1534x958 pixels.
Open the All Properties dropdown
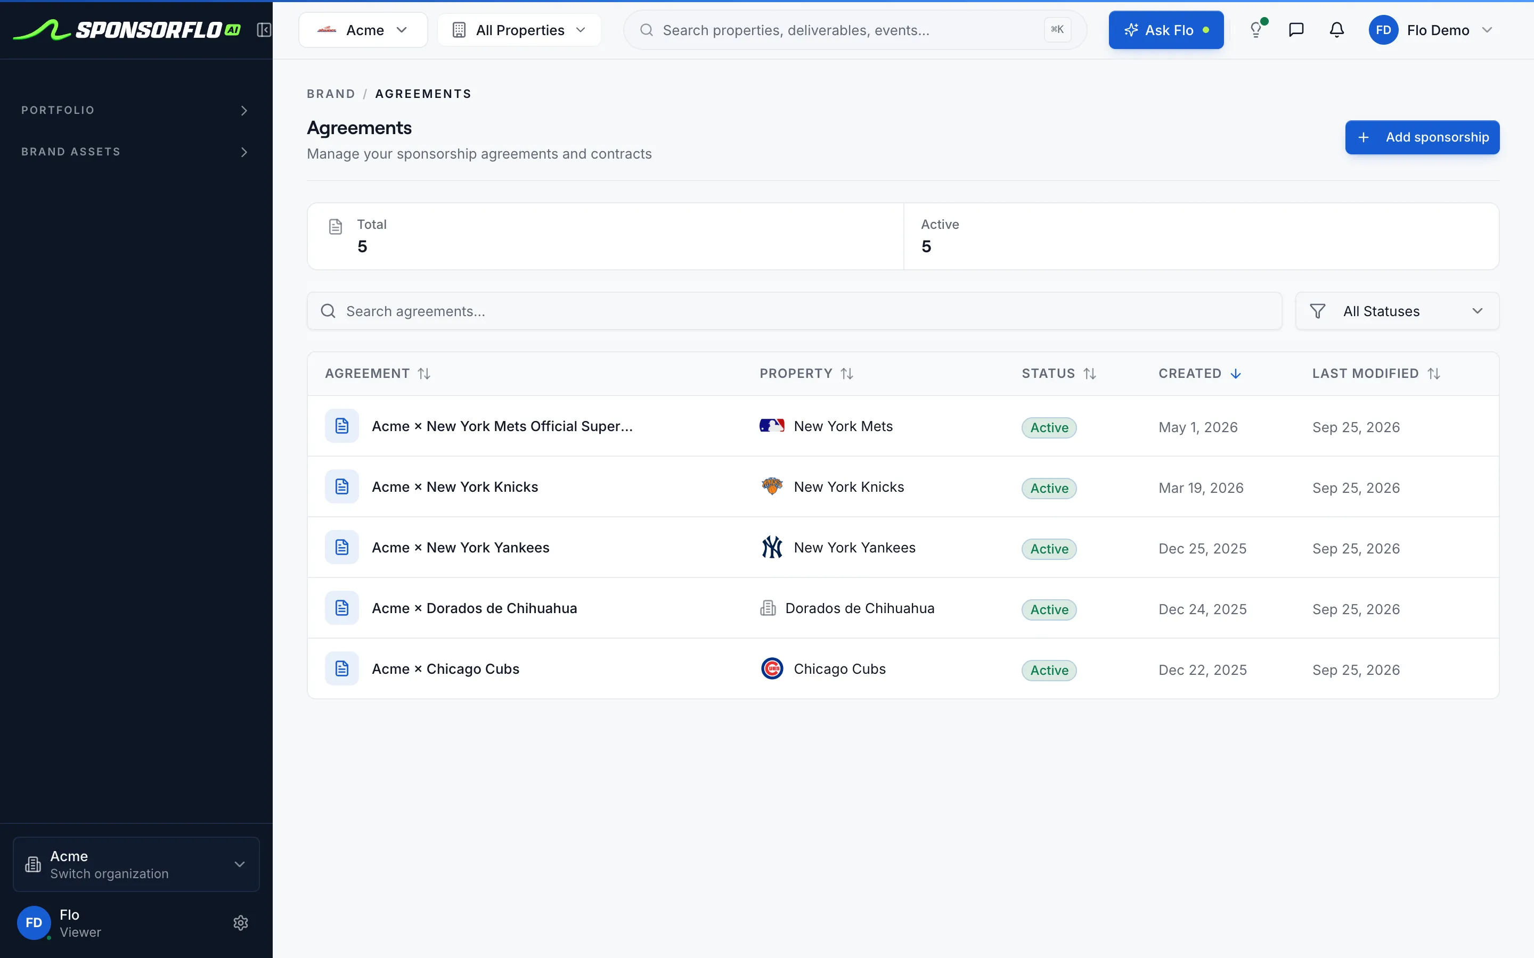(519, 30)
